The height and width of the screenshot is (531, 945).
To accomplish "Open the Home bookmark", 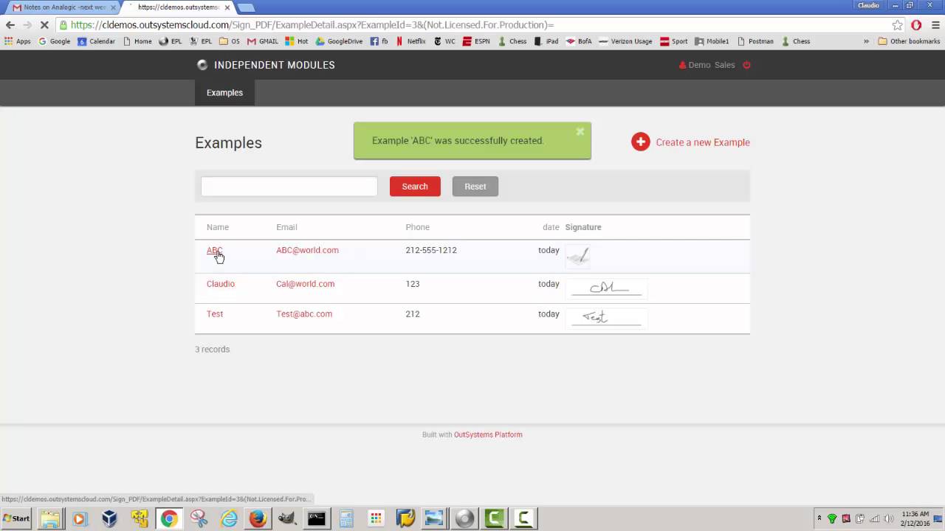I will [137, 41].
